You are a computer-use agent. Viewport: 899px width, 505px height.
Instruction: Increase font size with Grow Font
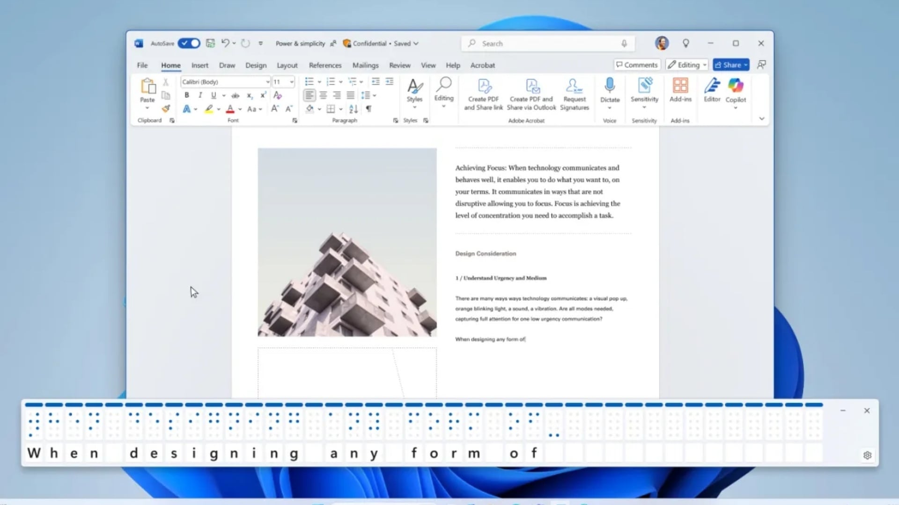pyautogui.click(x=275, y=108)
